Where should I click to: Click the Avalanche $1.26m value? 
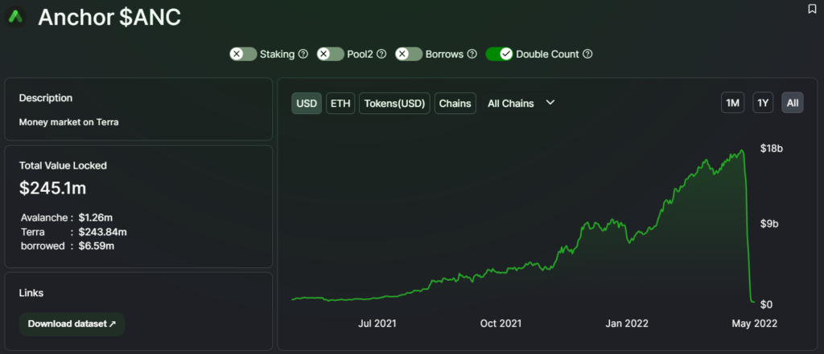point(94,217)
